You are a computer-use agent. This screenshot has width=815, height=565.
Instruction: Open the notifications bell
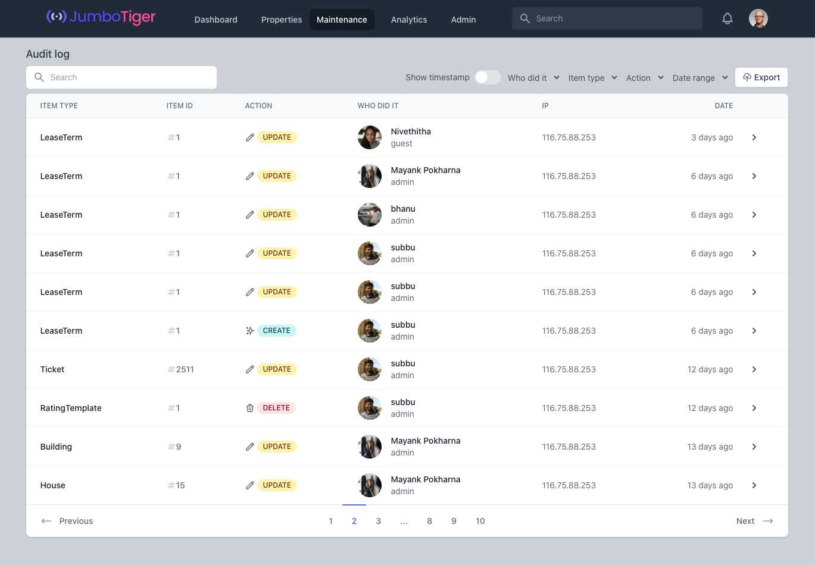point(727,18)
